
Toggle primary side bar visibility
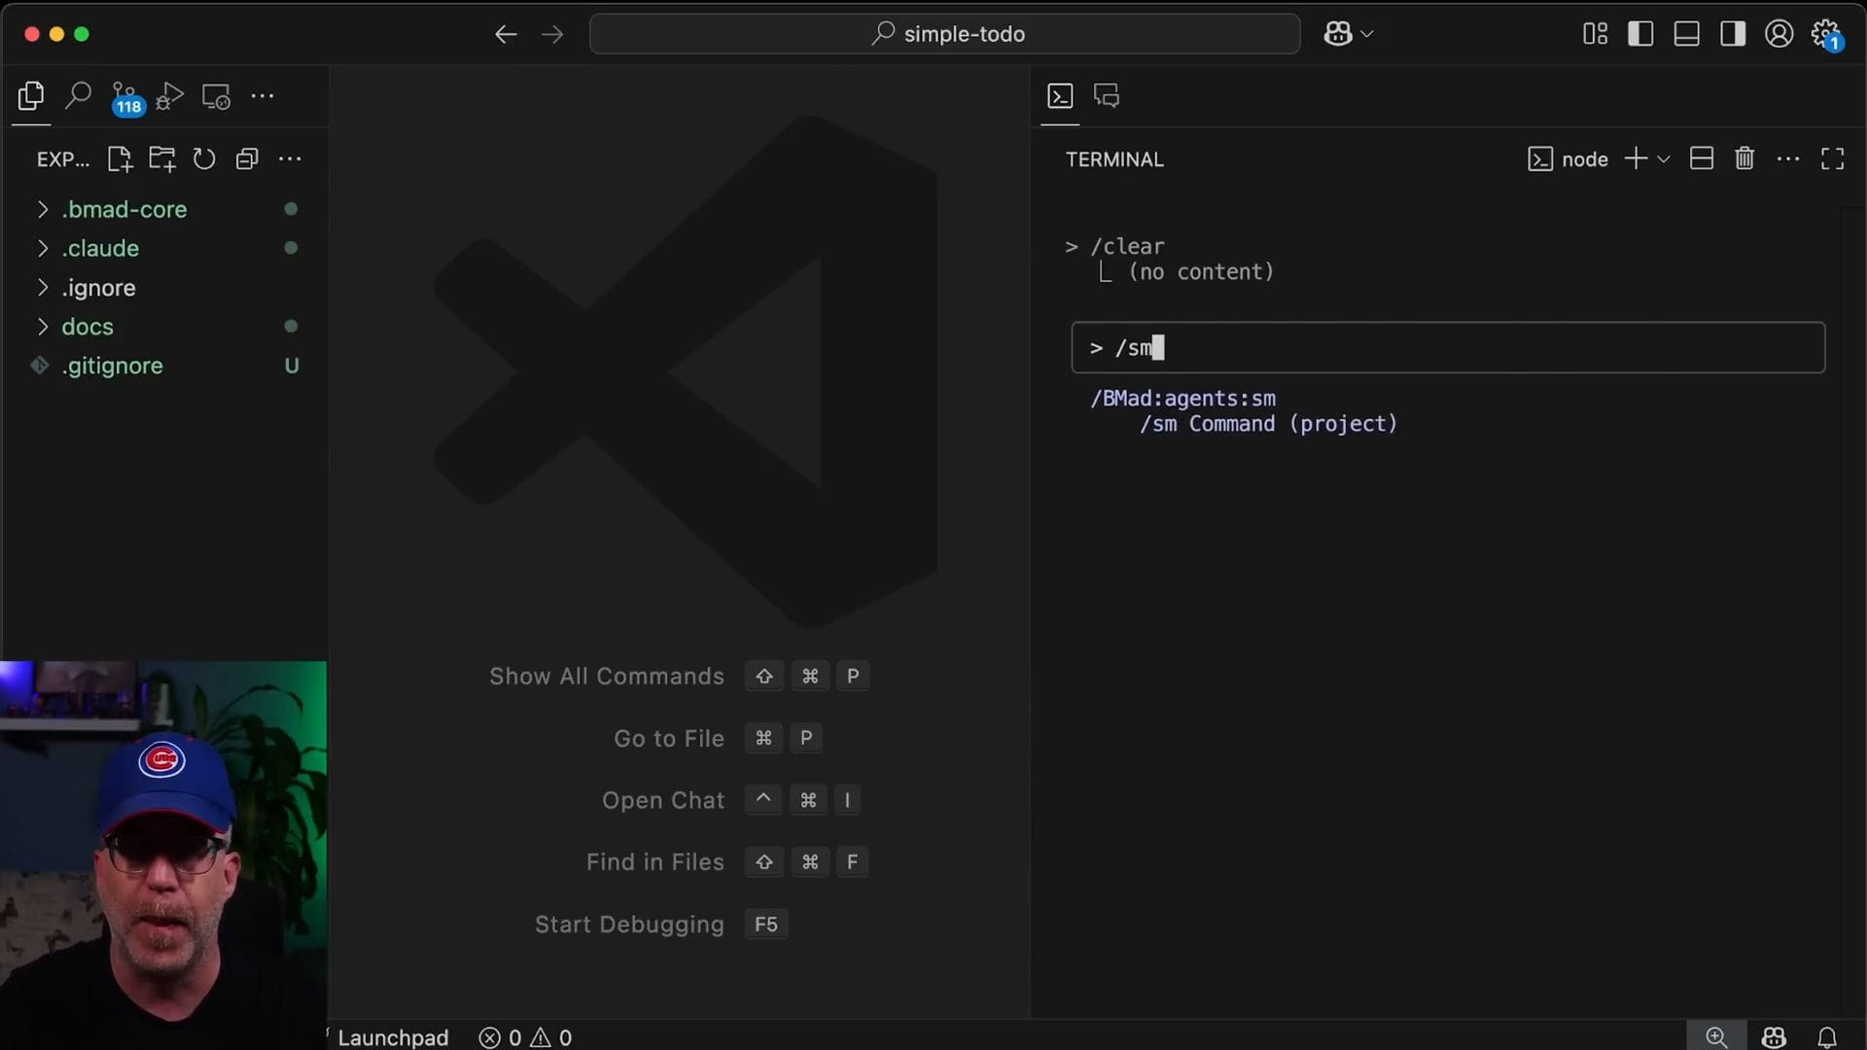tap(1640, 34)
